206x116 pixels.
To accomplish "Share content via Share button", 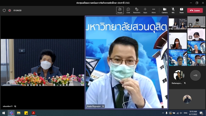I will click(x=181, y=10).
